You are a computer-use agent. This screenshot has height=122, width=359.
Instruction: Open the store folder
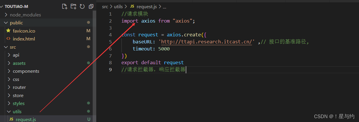click(18, 95)
